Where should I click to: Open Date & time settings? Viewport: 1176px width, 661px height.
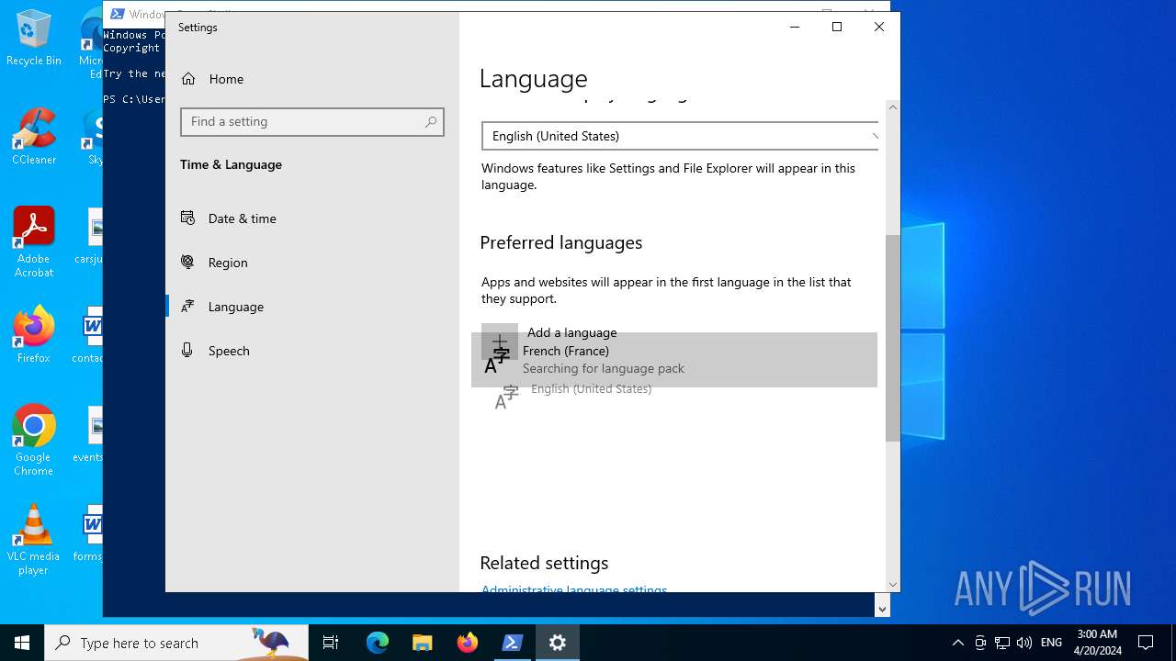coord(242,218)
